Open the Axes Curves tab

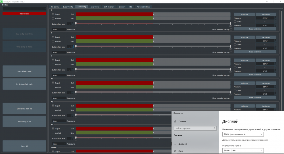coord(95,7)
